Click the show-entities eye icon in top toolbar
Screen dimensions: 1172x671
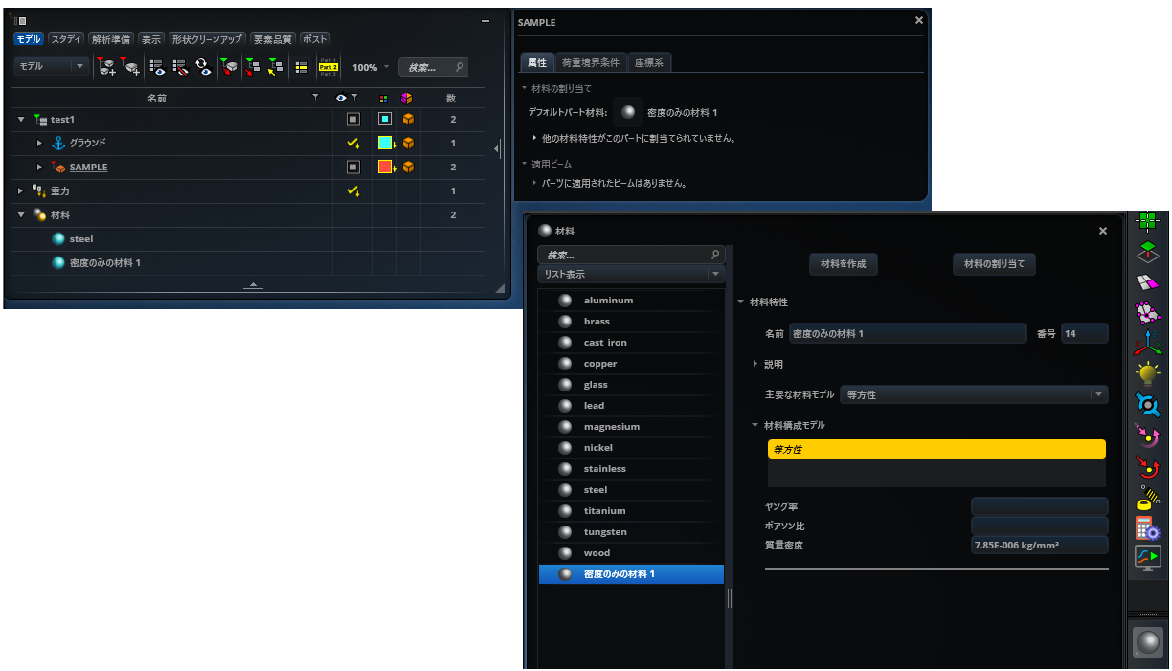pyautogui.click(x=158, y=67)
